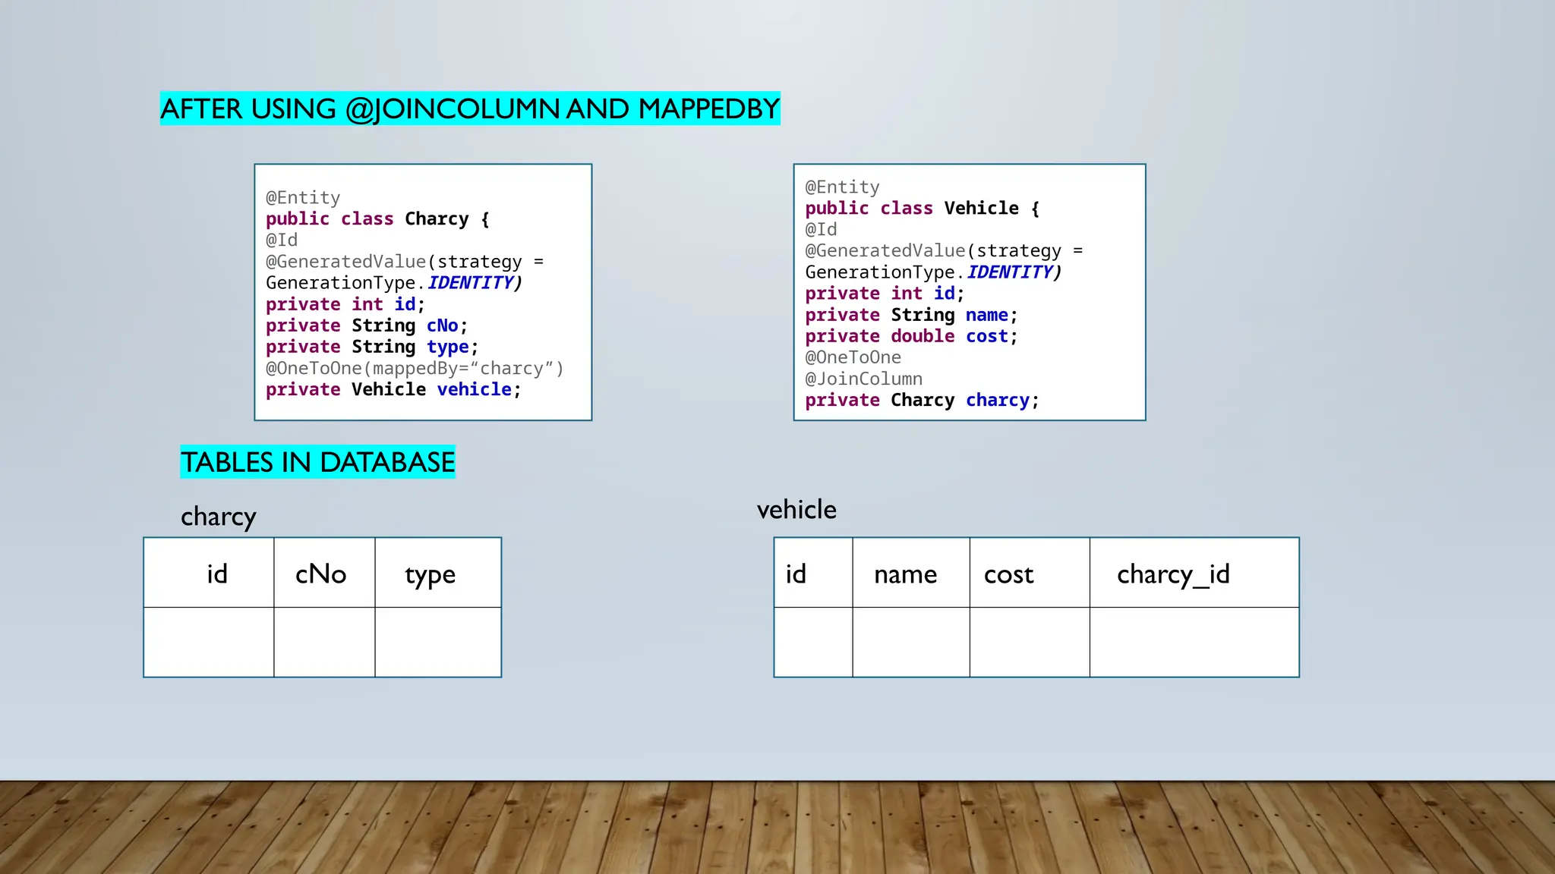Click the 'id' header cell in charcy table
This screenshot has width=1555, height=874.
point(209,574)
